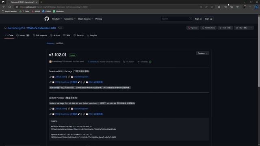260x146 pixels.
Task: Switch to the Security tab
Action: tap(78, 35)
